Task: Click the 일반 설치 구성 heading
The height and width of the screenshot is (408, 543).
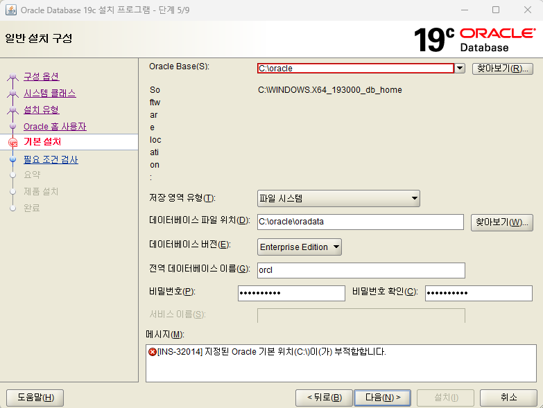Action: coord(38,38)
